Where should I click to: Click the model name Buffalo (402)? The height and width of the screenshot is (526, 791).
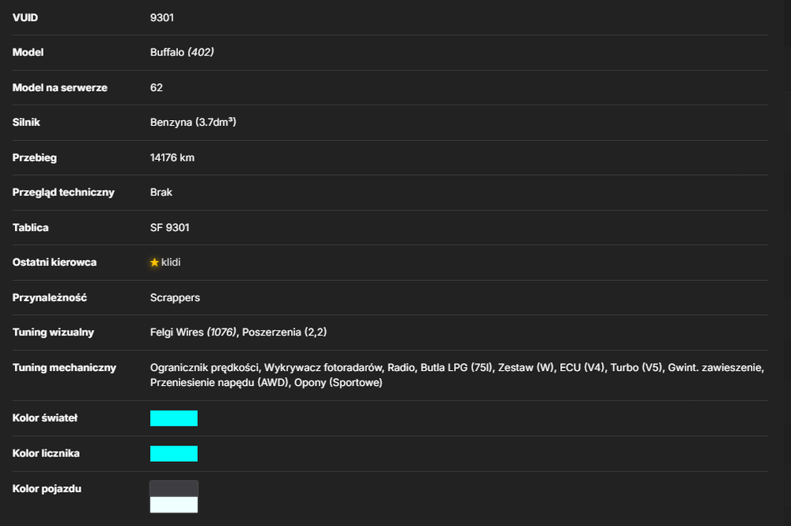pyautogui.click(x=182, y=52)
